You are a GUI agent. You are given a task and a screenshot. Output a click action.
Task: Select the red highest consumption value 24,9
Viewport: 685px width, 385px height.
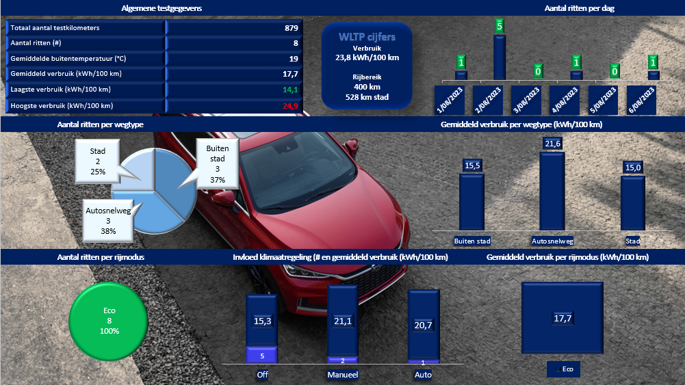point(290,105)
